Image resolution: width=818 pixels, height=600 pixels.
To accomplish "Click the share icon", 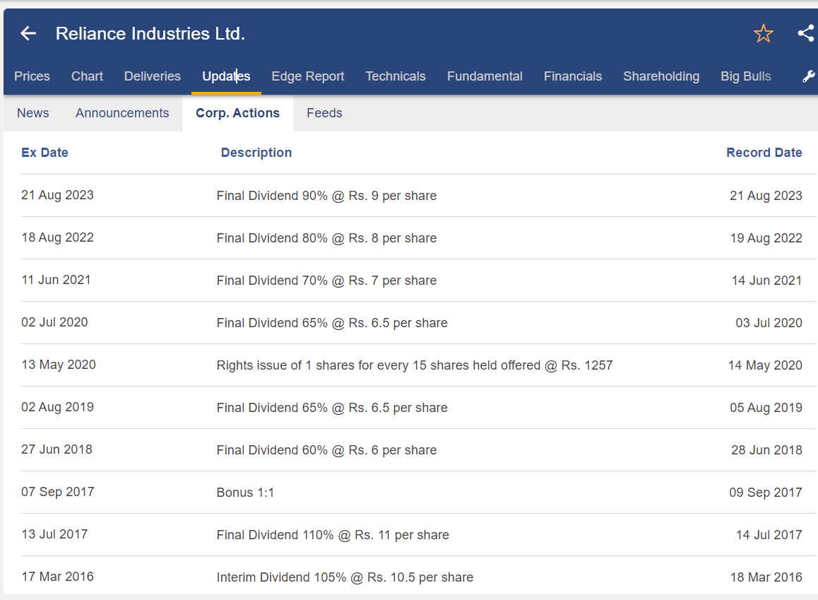I will pos(806,33).
